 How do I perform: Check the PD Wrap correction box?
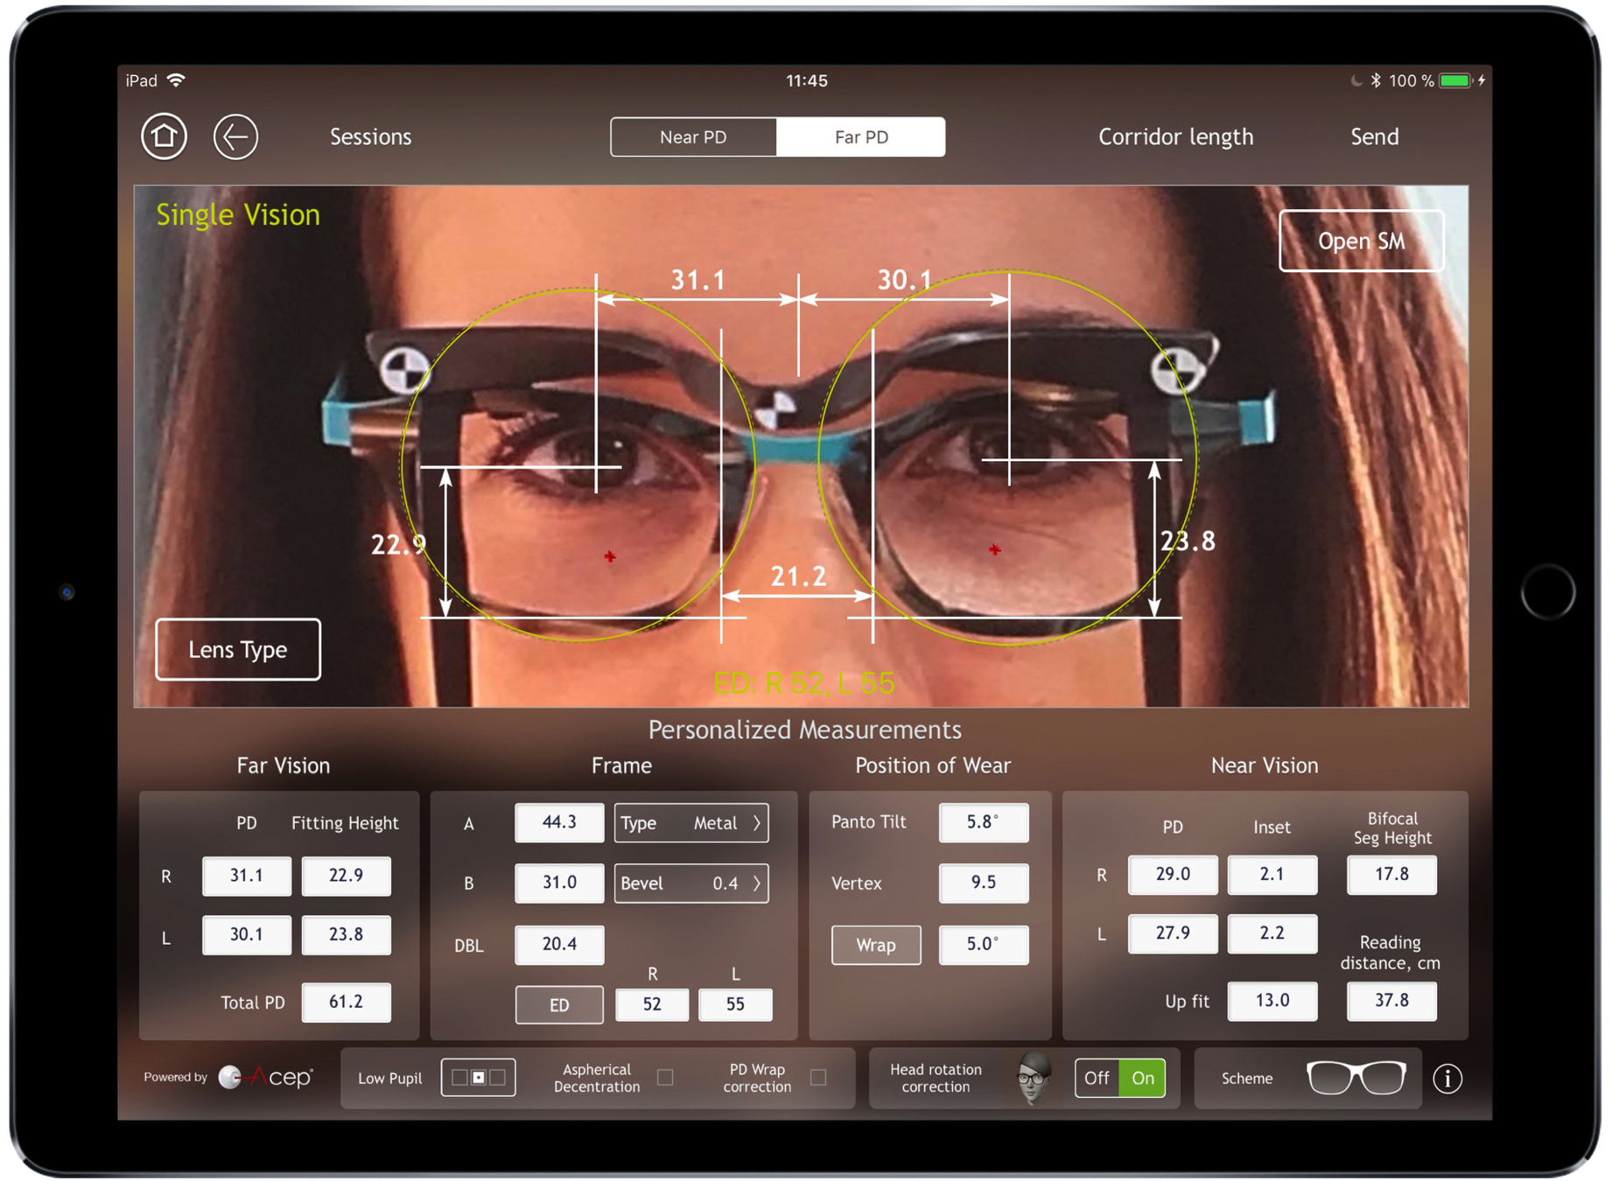coord(818,1078)
